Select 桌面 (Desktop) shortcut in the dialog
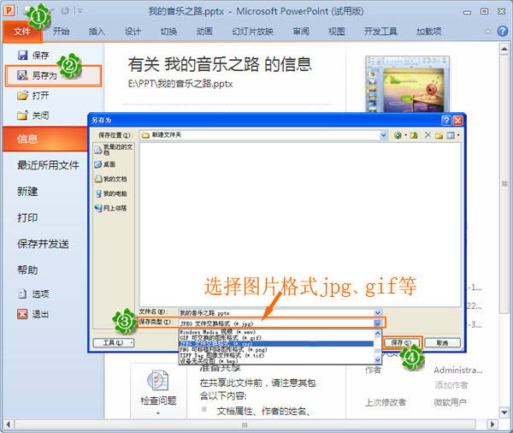Screen dimensions: 513x433 tap(107, 164)
